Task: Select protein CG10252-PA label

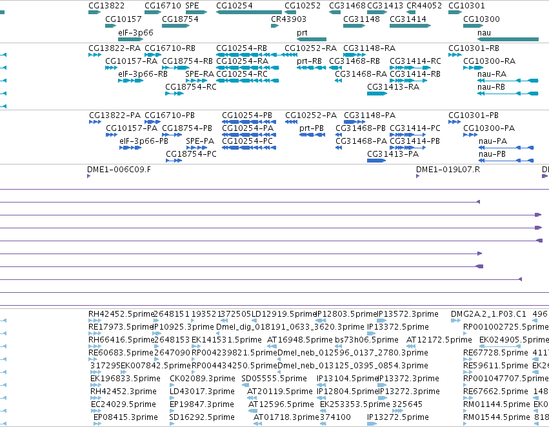Action: [x=311, y=115]
